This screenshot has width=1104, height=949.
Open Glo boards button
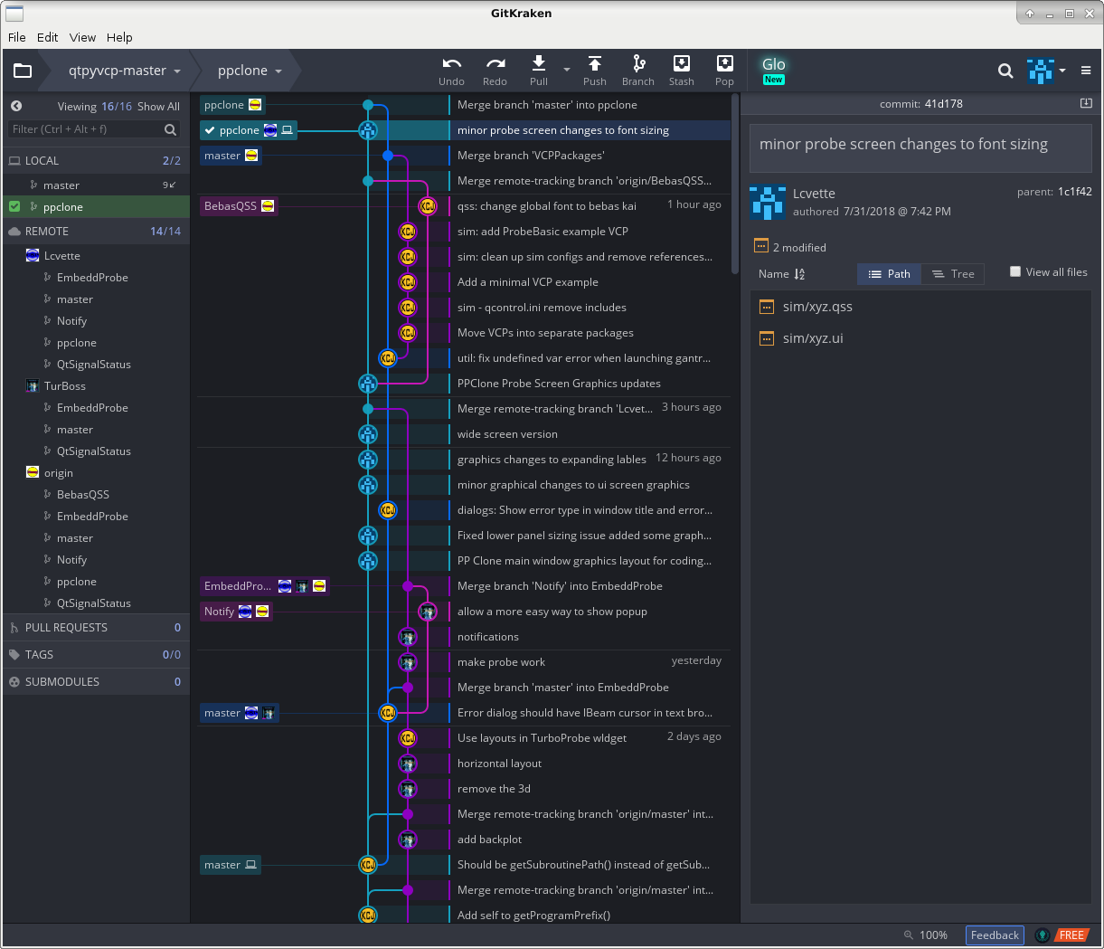coord(774,70)
